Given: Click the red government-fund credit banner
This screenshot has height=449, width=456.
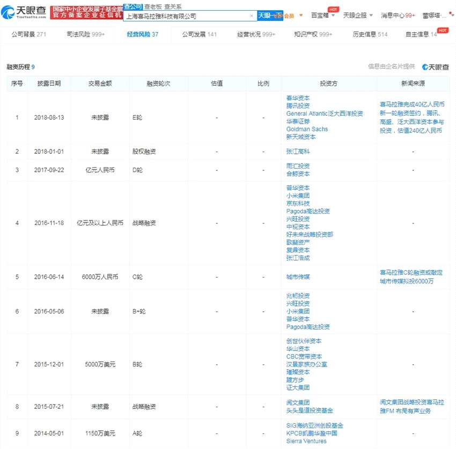Looking at the screenshot, I should [86, 12].
